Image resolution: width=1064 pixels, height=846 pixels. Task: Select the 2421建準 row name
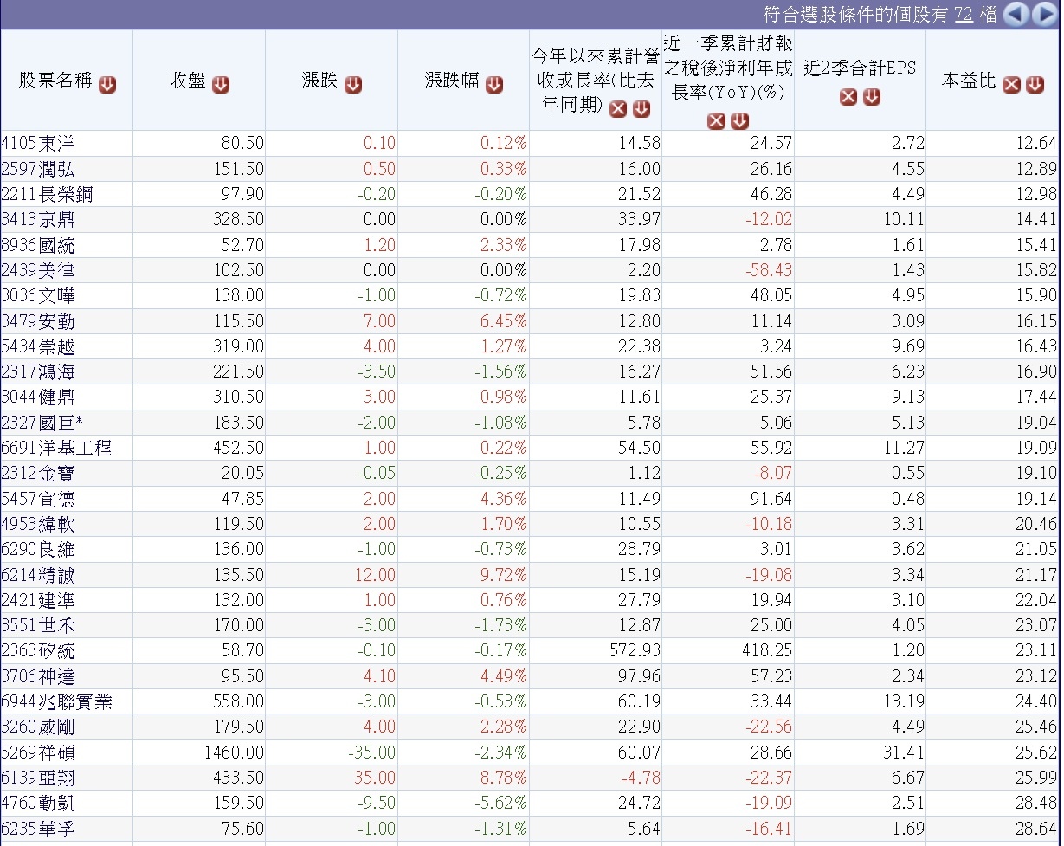(x=38, y=600)
